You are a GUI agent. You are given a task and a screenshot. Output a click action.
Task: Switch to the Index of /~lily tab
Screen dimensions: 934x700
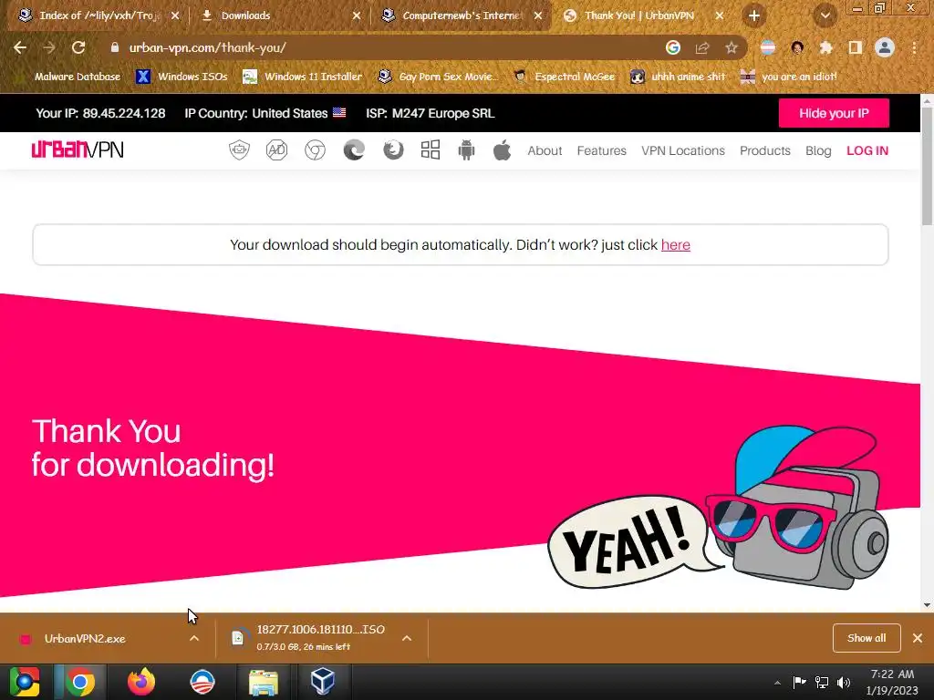[x=99, y=15]
